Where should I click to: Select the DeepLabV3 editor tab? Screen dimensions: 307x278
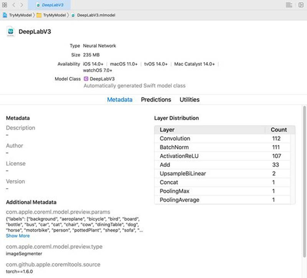pos(50,5)
